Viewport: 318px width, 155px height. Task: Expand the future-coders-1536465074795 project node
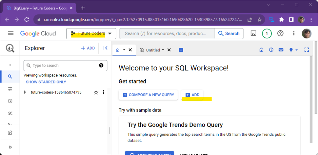pos(25,92)
